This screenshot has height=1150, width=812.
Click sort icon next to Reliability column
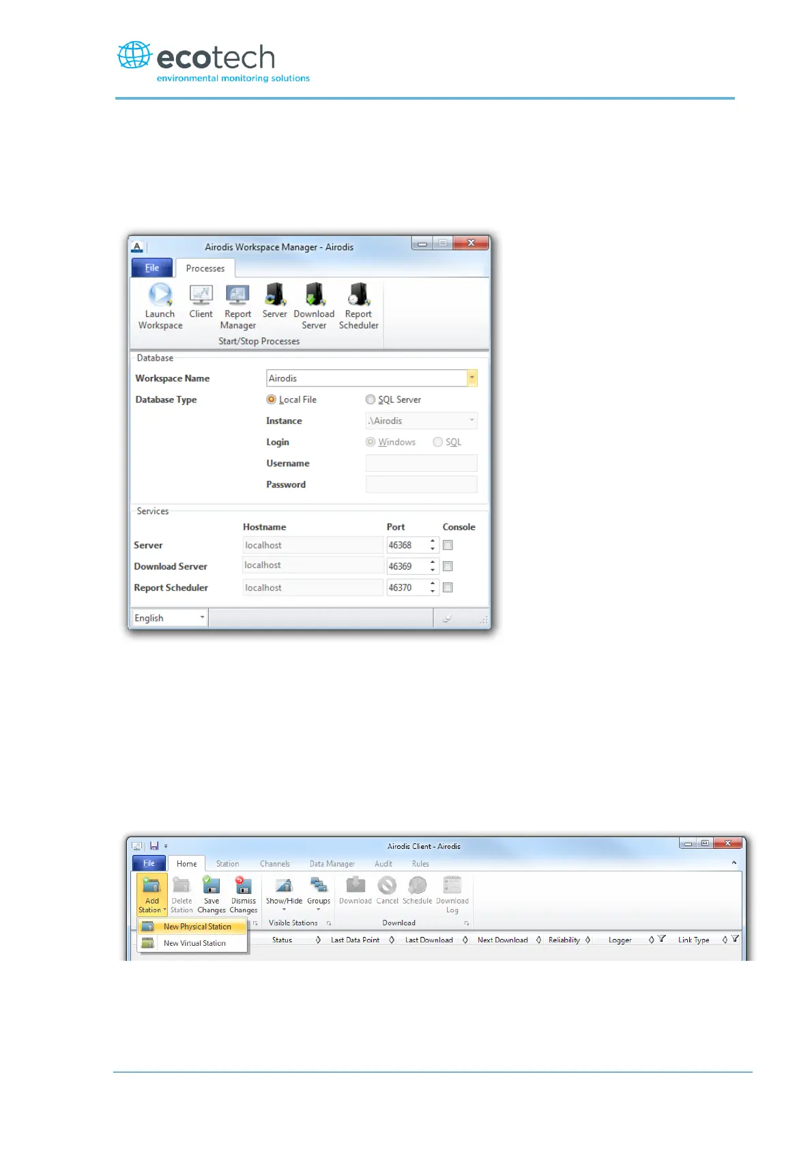[588, 940]
